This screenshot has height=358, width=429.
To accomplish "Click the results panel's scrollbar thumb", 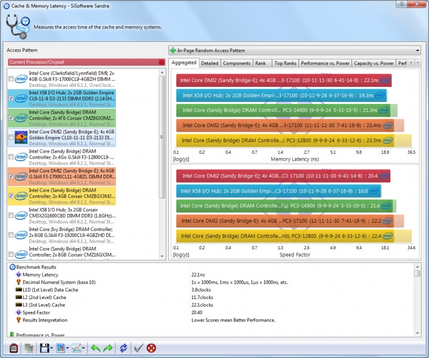I will 417,273.
